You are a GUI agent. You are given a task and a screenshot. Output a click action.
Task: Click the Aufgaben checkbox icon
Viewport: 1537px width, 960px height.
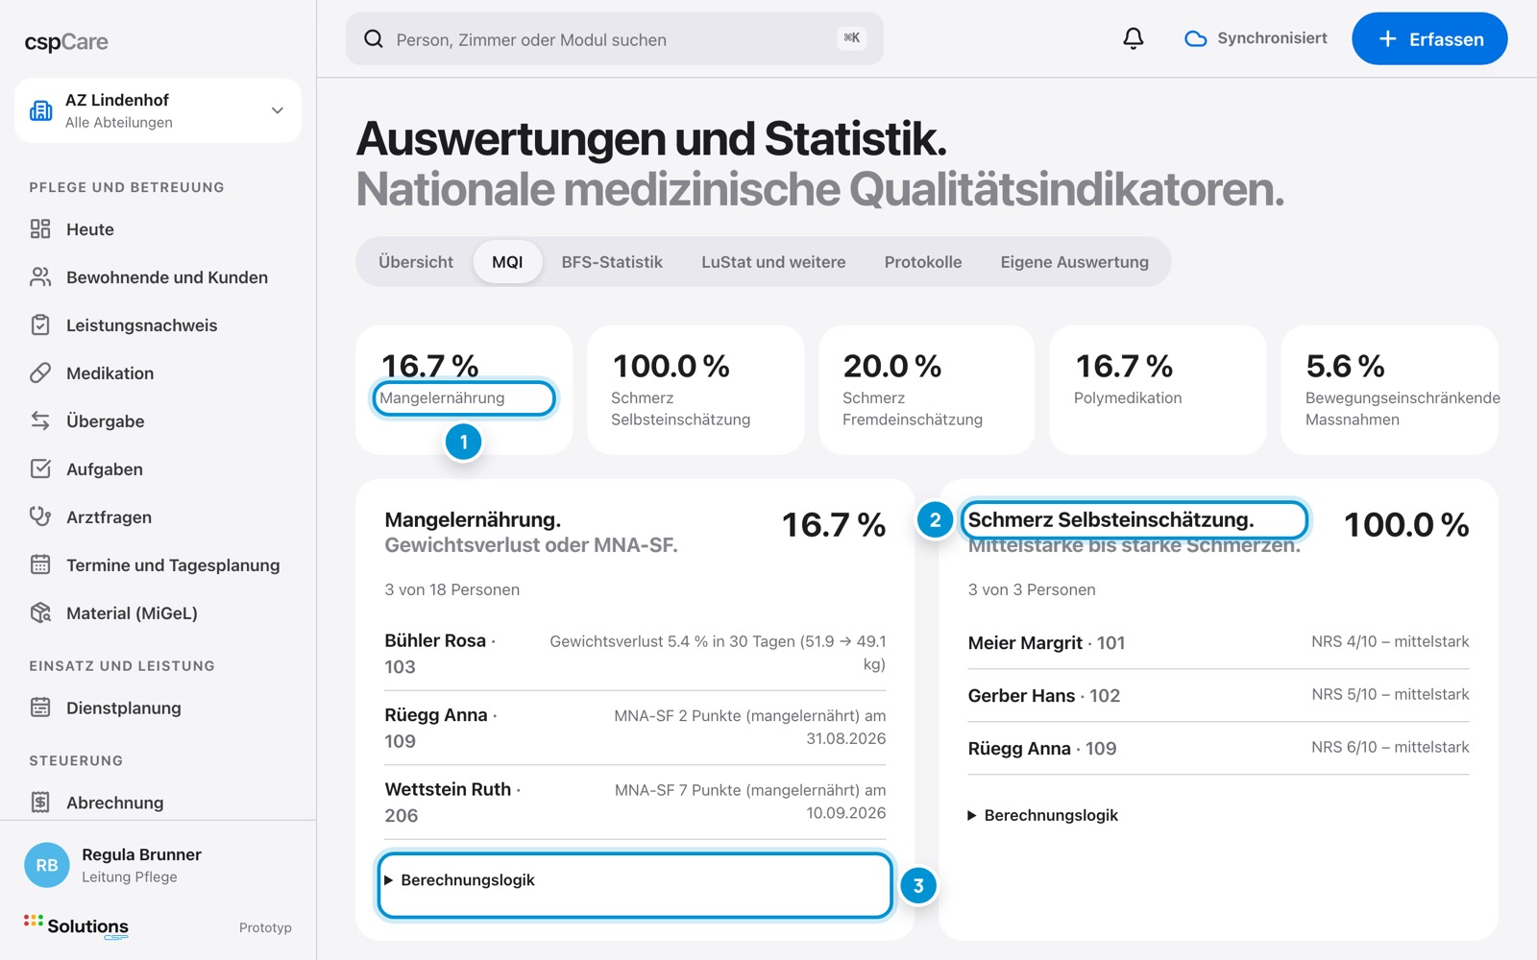click(40, 468)
